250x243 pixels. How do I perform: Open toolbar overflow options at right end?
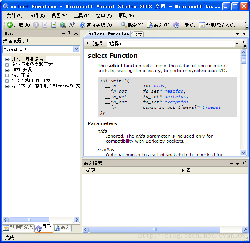tap(246, 25)
